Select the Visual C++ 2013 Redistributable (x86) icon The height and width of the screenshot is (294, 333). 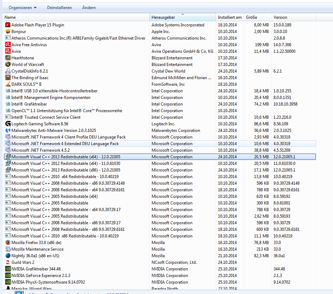[x=8, y=170]
